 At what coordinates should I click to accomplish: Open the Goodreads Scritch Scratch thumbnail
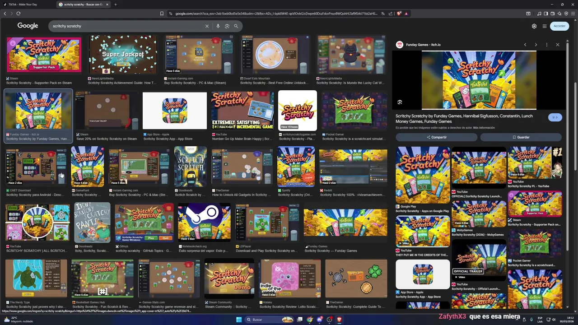[191, 166]
